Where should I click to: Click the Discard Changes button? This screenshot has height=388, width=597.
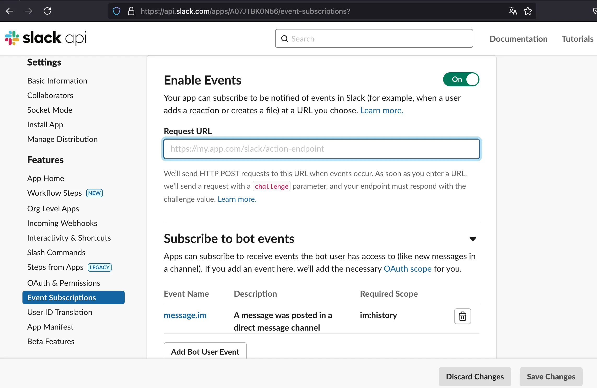(475, 377)
